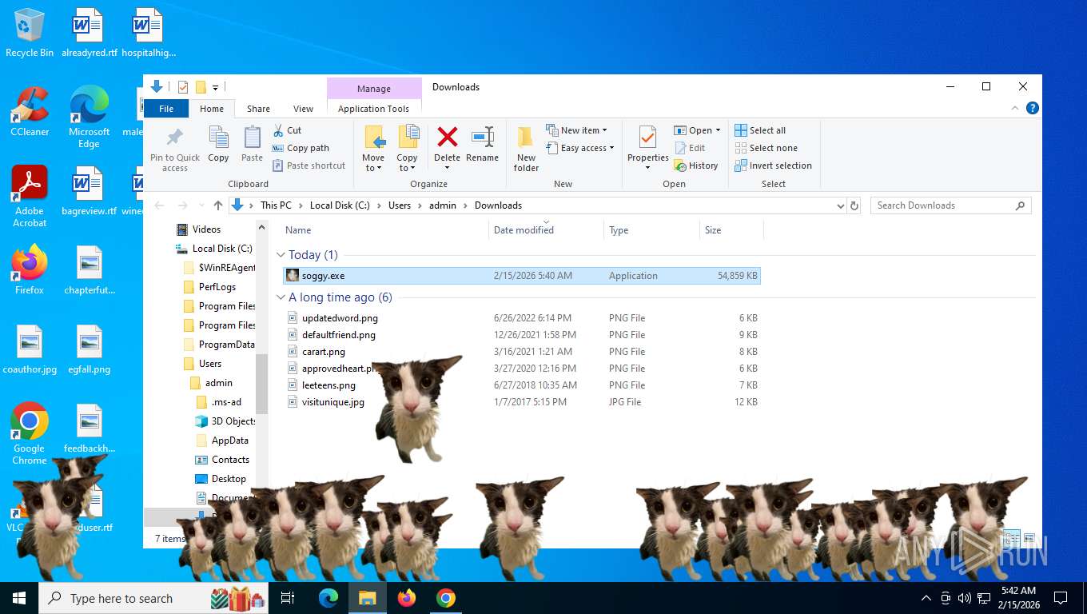This screenshot has width=1087, height=614.
Task: Click Invert selection in the ribbon
Action: click(x=773, y=165)
